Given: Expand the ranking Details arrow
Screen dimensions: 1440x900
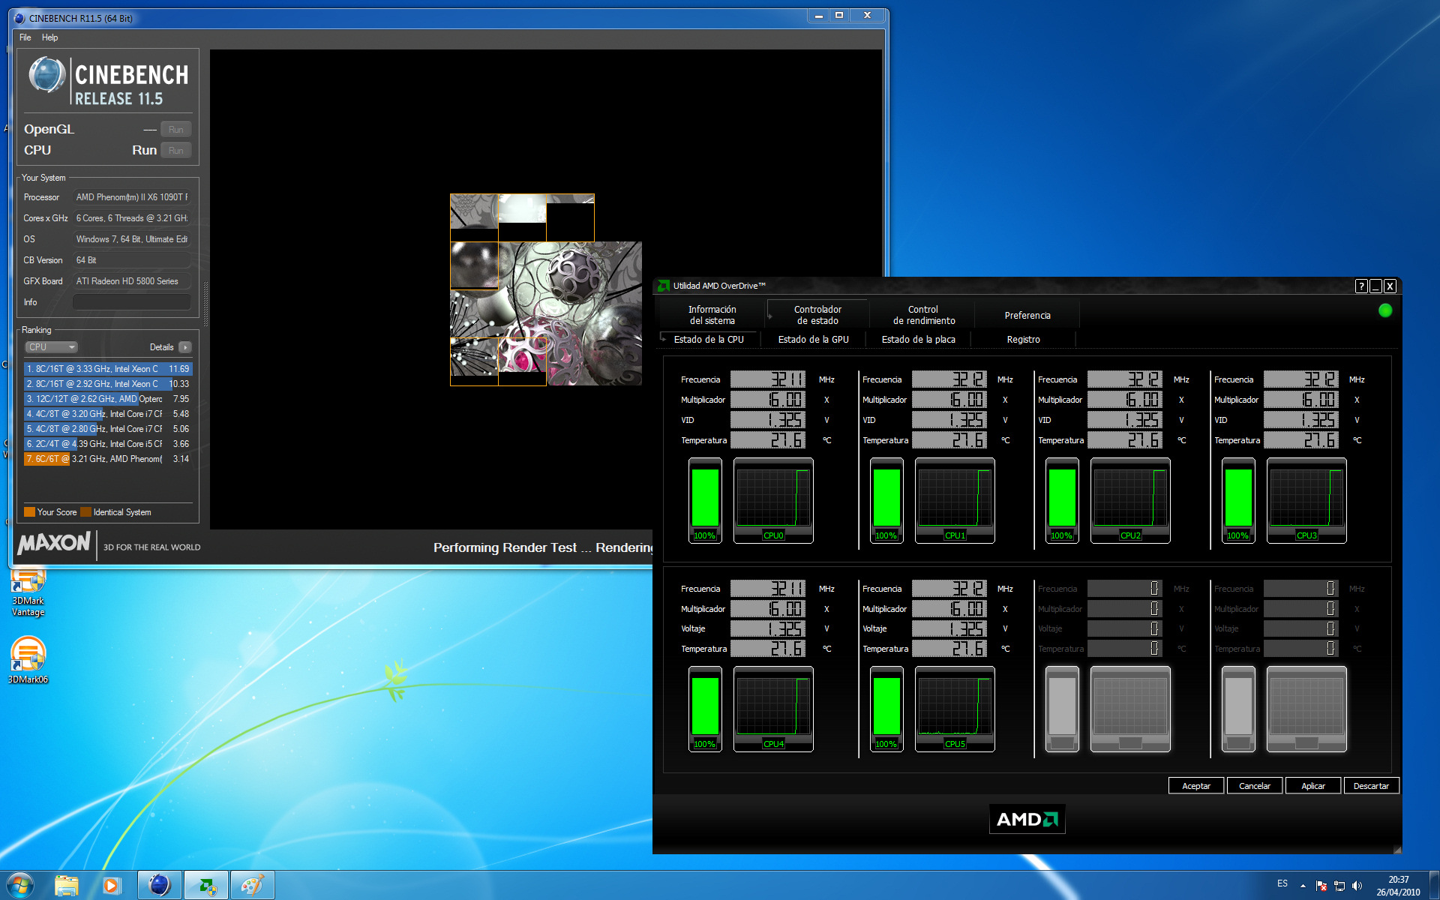Looking at the screenshot, I should (x=185, y=347).
